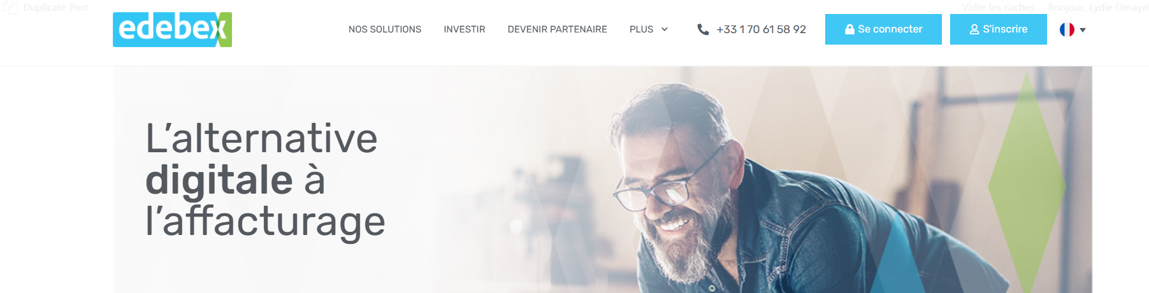
Task: Click the Duplicate Post text link
Action: point(56,8)
